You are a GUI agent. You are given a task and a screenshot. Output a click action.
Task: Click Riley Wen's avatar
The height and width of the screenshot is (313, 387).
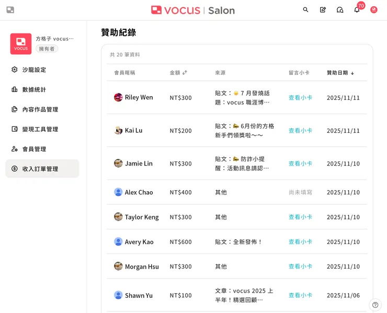coord(118,97)
